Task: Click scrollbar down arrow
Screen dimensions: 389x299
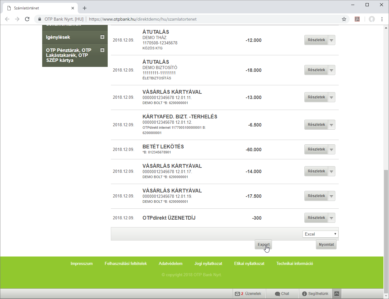Action: click(x=386, y=296)
